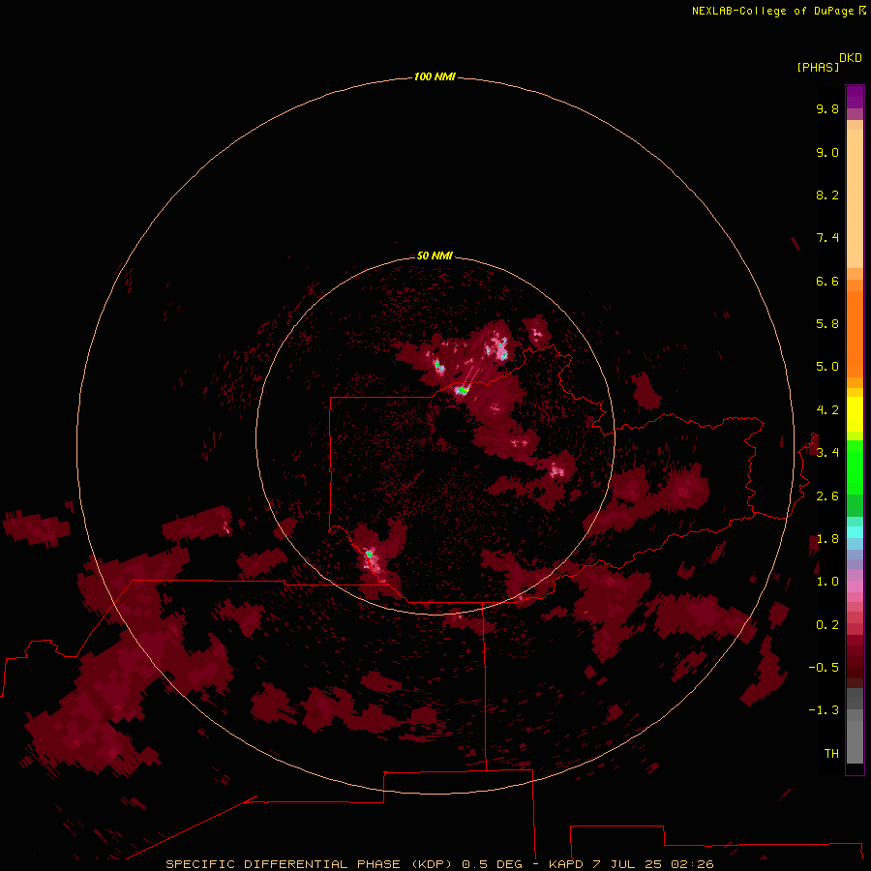Click the 8.2 legend value
The image size is (871, 871).
point(827,195)
